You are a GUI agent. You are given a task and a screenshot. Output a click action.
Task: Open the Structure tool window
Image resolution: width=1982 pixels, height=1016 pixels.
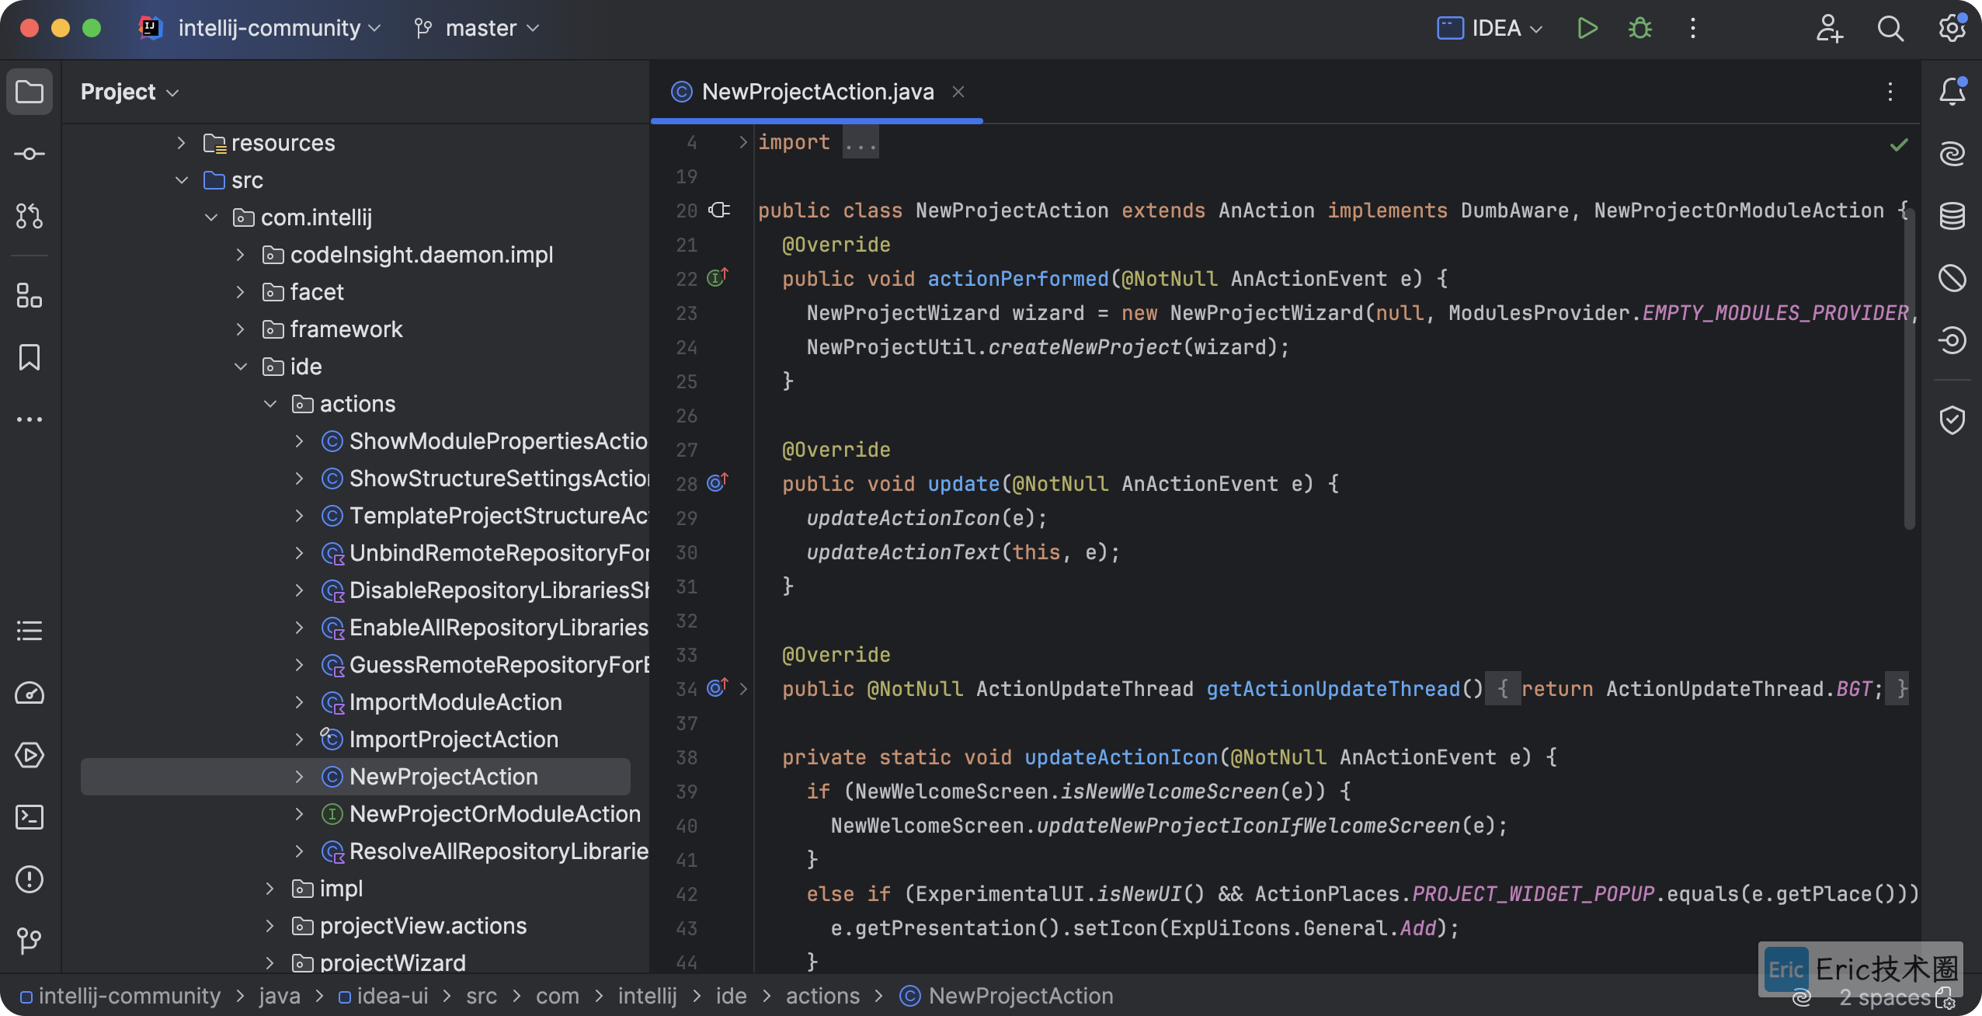point(30,295)
